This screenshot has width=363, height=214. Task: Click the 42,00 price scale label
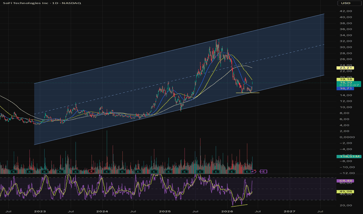click(x=345, y=11)
